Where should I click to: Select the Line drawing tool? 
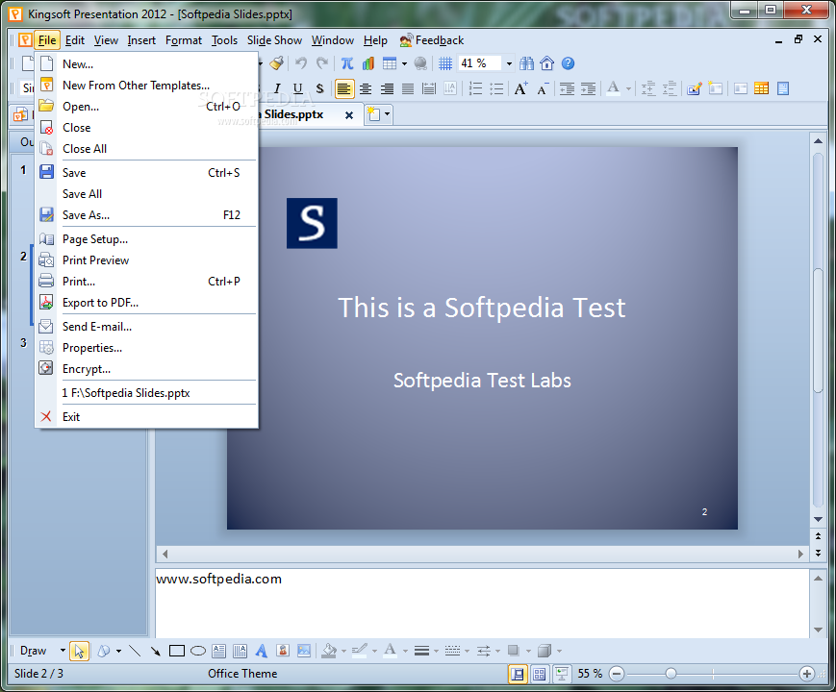point(135,651)
